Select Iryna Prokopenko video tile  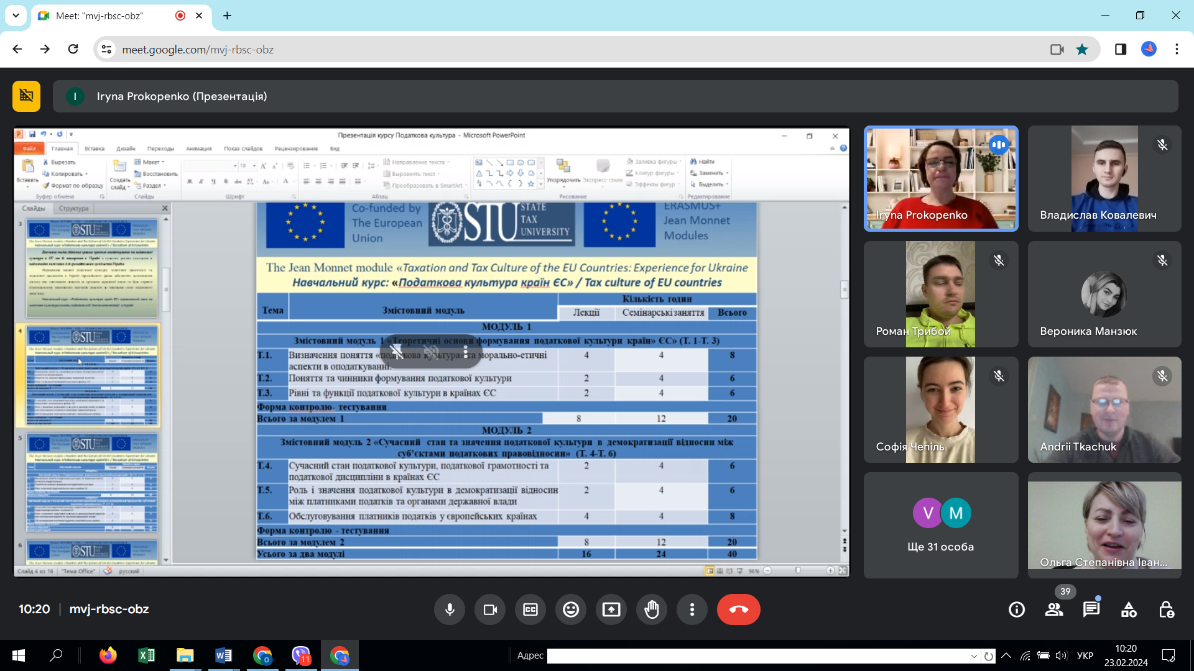click(941, 179)
